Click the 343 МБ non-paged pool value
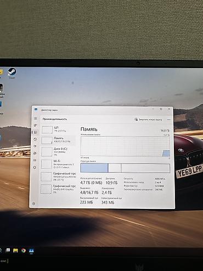203x271 pixels. pos(108,202)
